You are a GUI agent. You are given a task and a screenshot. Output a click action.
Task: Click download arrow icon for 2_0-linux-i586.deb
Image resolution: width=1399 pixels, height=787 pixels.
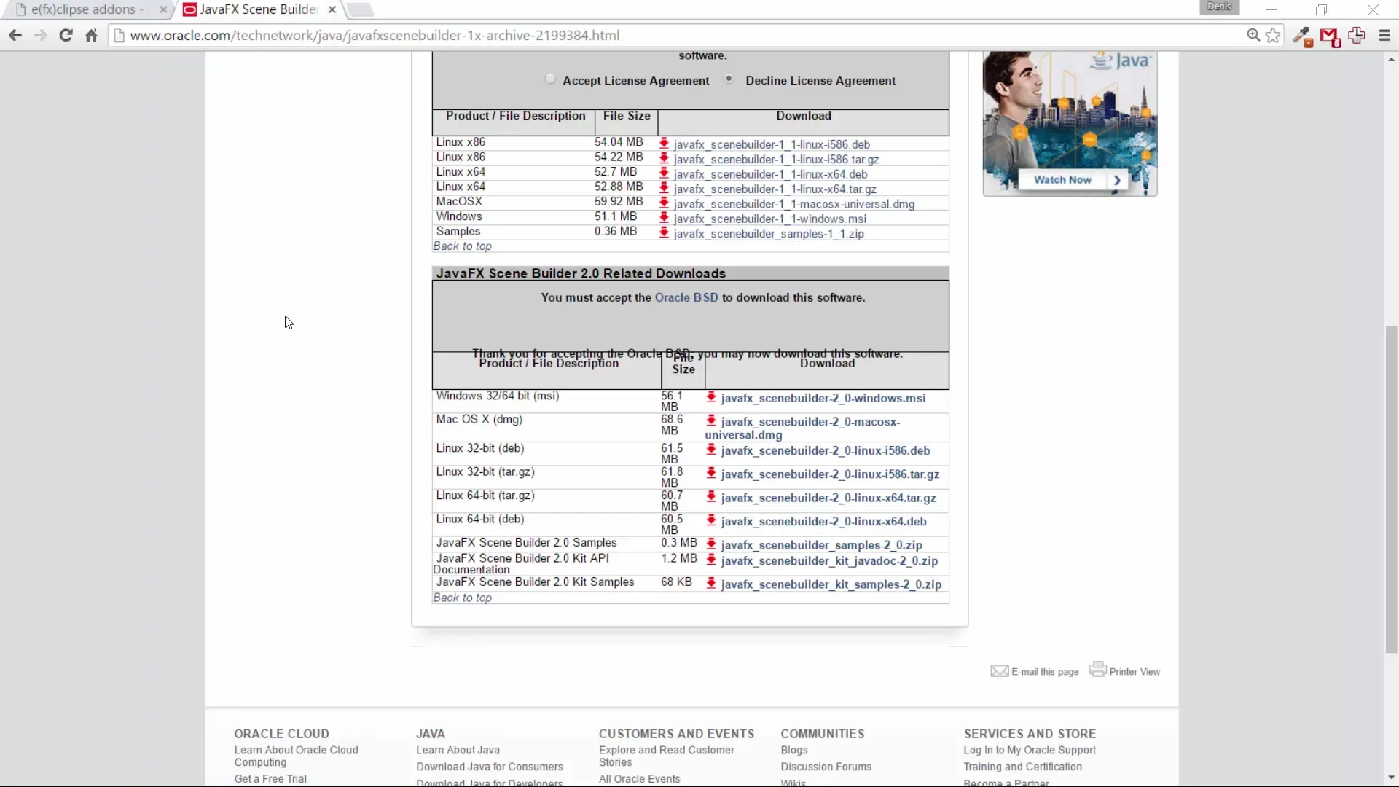711,450
